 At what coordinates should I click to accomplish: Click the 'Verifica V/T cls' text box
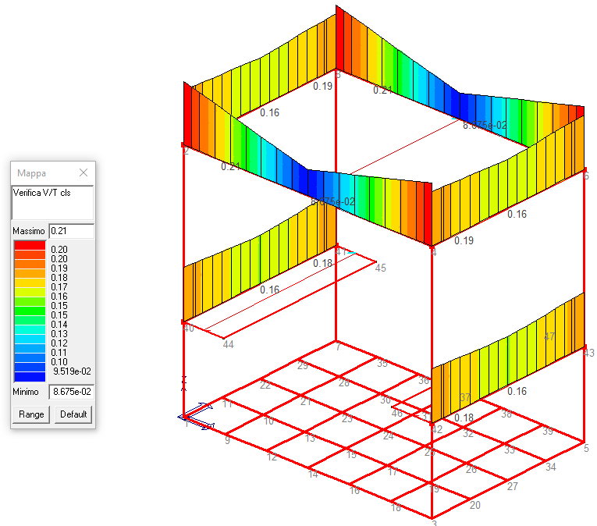coord(52,202)
